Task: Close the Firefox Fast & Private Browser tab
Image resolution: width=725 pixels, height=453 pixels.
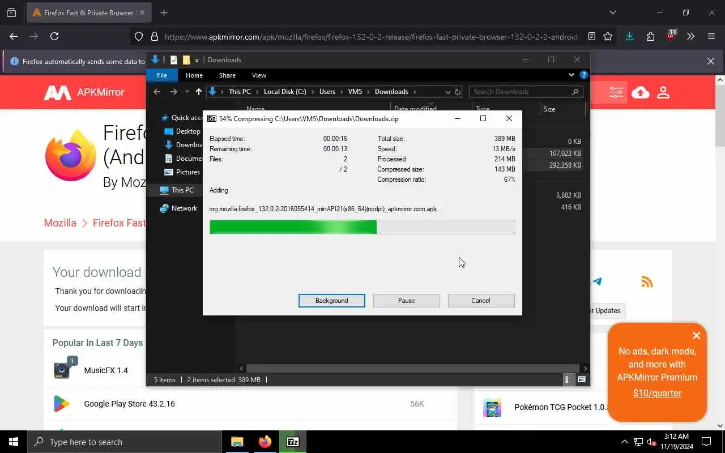Action: [142, 12]
